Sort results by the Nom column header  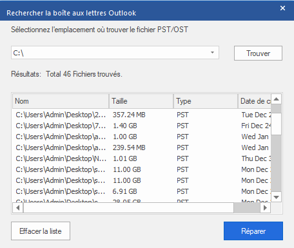[x=61, y=101]
